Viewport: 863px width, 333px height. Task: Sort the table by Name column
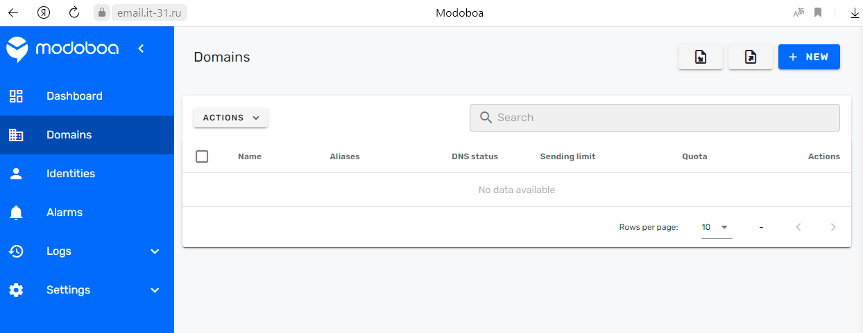coord(250,156)
